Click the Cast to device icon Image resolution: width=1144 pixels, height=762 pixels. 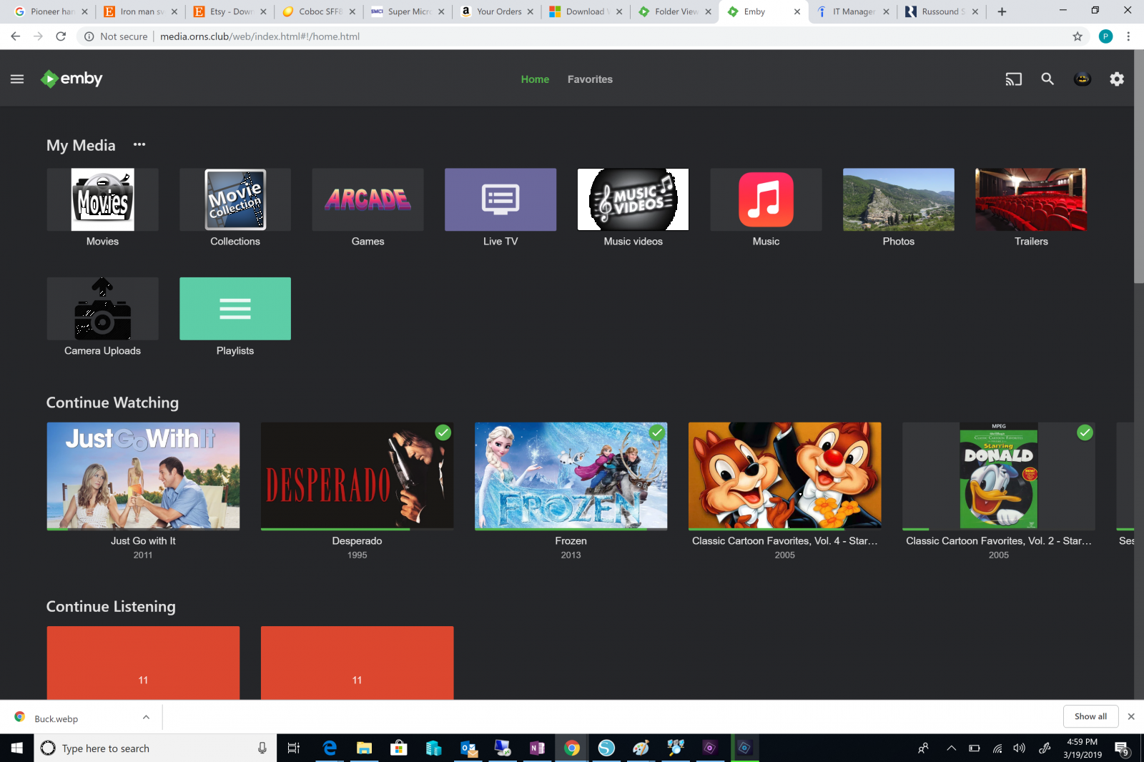[1012, 79]
